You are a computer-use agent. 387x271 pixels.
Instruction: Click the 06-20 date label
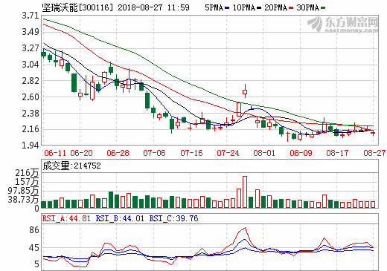[81, 153]
